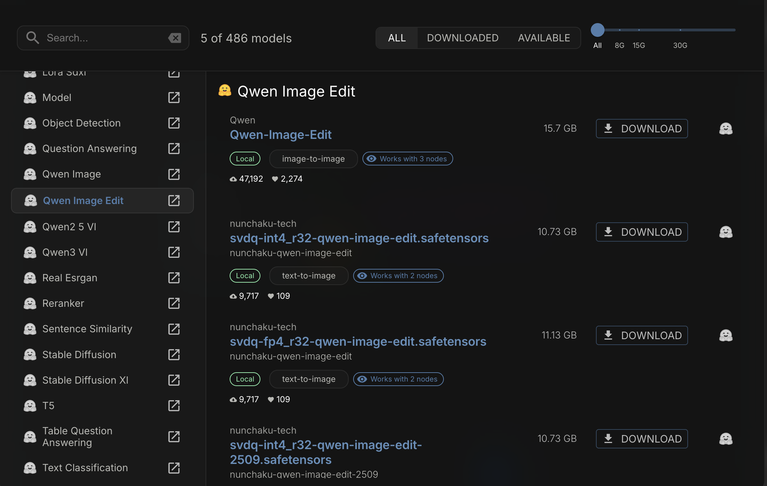Select Model category in sidebar
Screen dimensions: 767x486
102,98
